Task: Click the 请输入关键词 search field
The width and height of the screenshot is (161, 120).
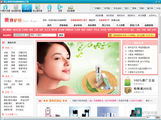Action: pos(43,35)
